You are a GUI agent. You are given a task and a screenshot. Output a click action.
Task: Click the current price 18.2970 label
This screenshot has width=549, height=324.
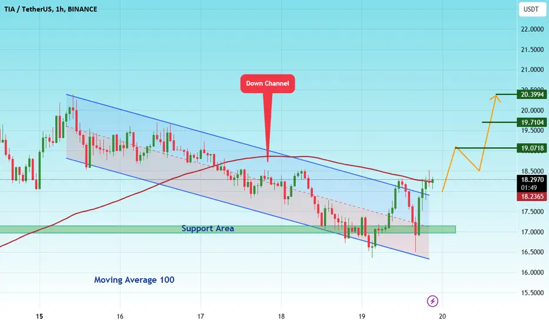pyautogui.click(x=532, y=180)
